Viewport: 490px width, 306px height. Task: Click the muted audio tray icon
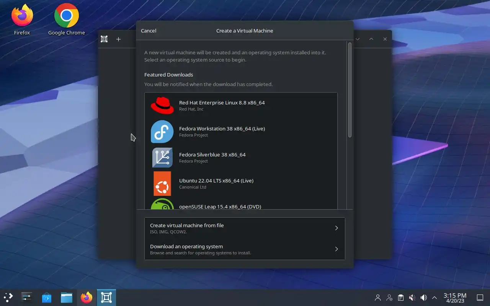pyautogui.click(x=412, y=298)
